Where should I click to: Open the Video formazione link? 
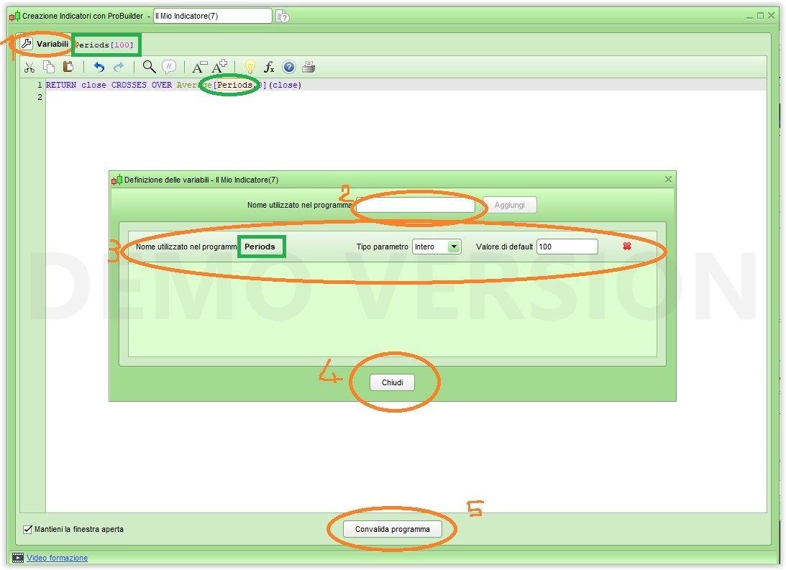point(57,558)
